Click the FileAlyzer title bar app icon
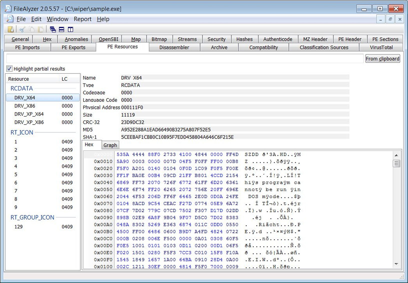The width and height of the screenshot is (408, 283). [x=8, y=9]
